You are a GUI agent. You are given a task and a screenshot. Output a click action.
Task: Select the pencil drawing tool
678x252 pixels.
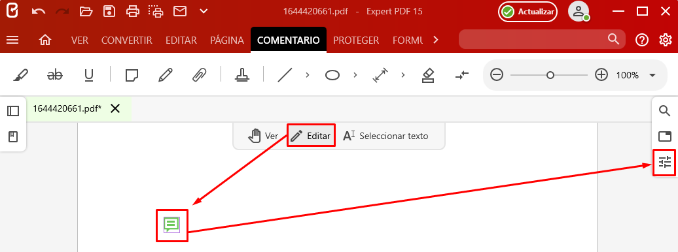tap(165, 76)
